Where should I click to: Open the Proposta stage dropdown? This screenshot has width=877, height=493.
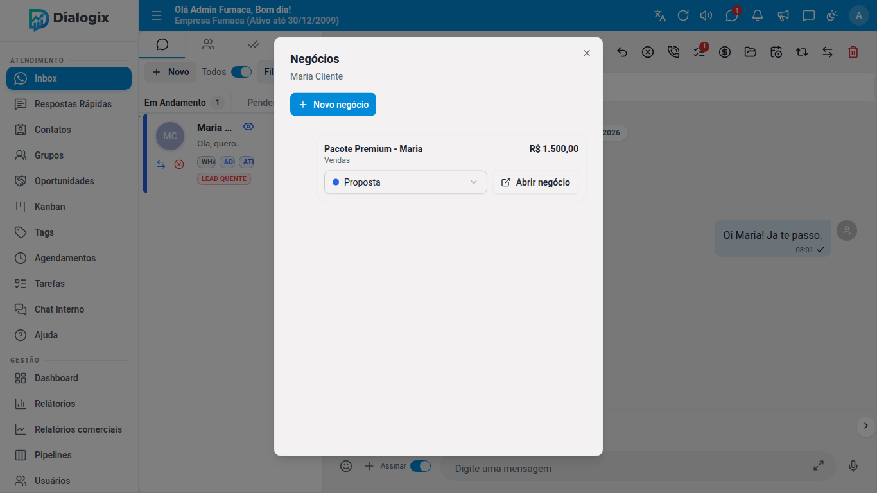406,182
